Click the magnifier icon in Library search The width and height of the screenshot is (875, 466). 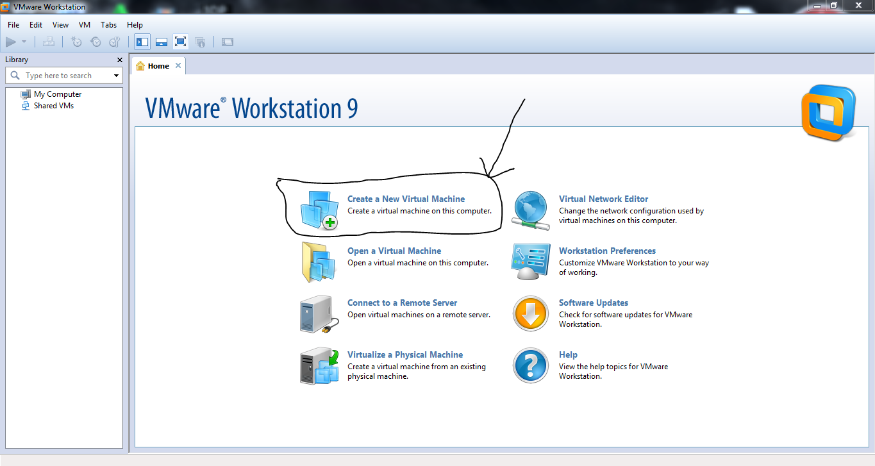(15, 76)
